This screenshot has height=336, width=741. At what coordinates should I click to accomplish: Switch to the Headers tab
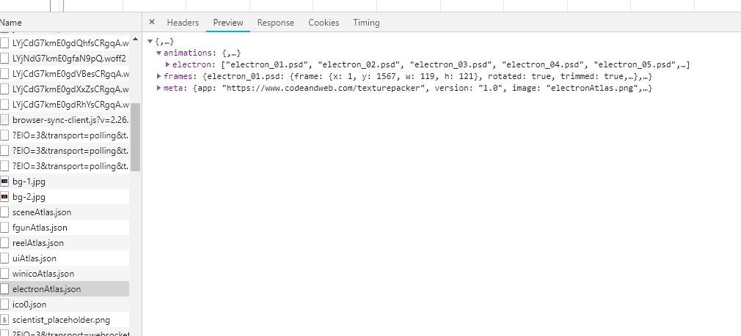coord(183,22)
